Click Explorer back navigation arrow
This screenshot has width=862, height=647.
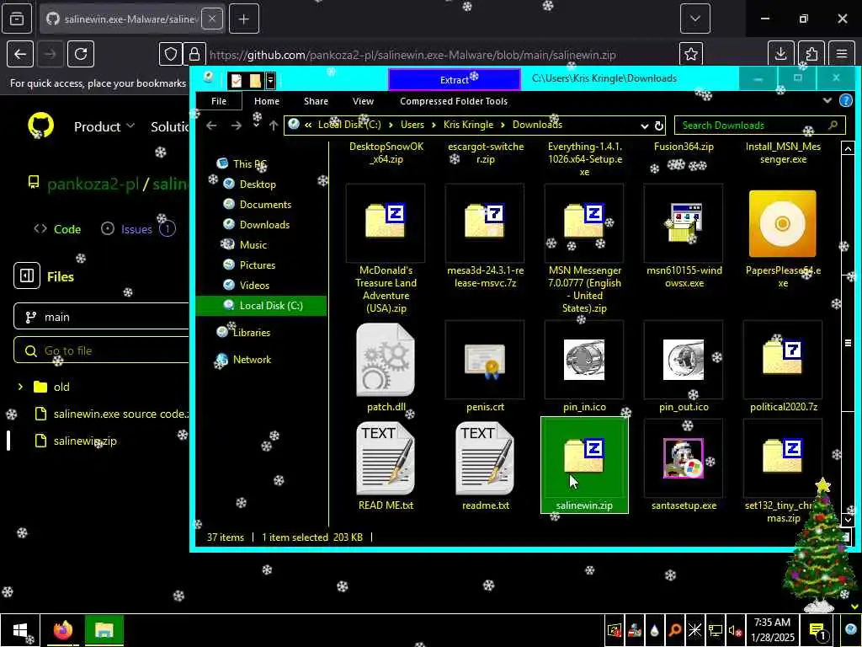pos(211,126)
